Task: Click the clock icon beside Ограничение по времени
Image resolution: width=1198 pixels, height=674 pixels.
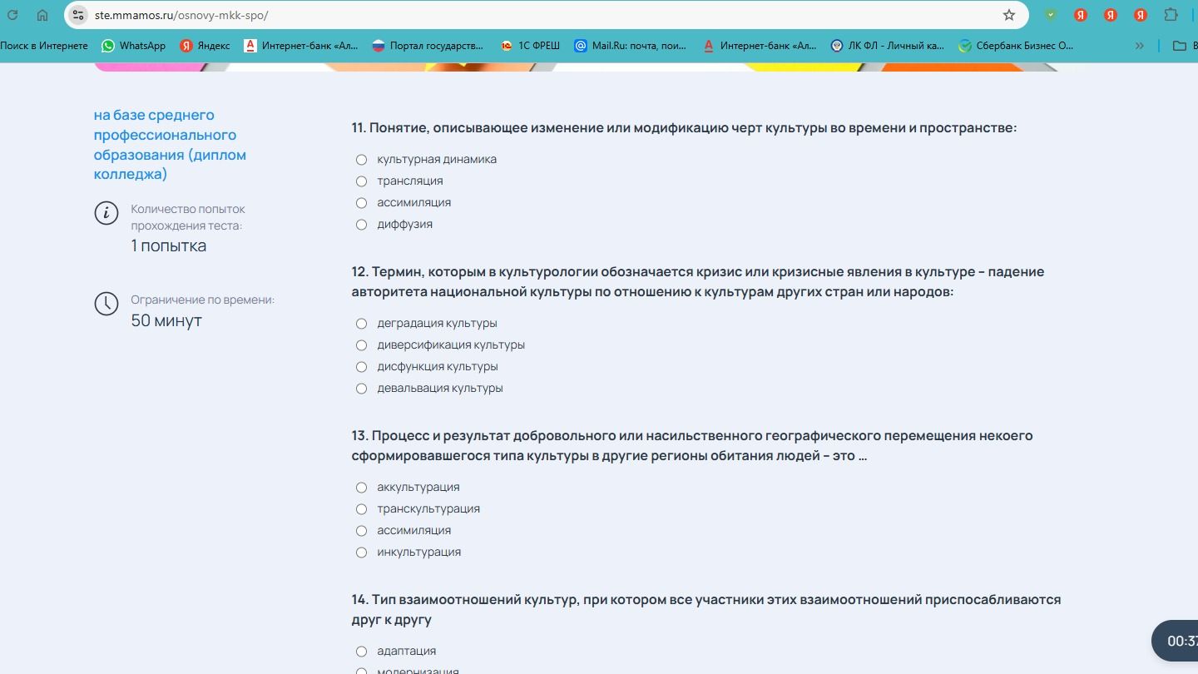Action: (x=106, y=304)
